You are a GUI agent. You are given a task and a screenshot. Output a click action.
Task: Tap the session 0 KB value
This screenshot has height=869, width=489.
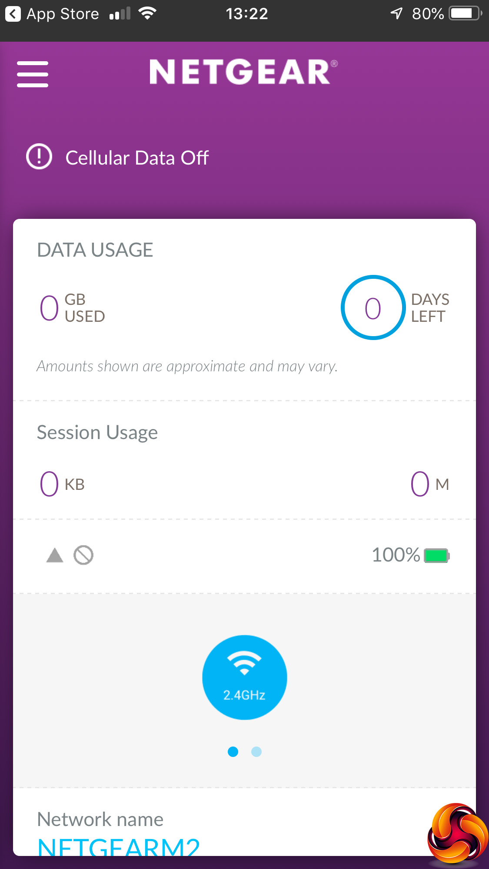[62, 484]
